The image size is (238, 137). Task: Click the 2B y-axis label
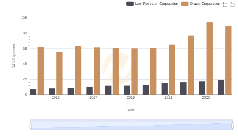[25, 79]
